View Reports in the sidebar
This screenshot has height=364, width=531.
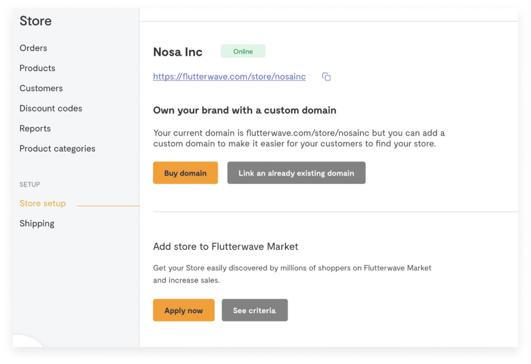click(35, 129)
